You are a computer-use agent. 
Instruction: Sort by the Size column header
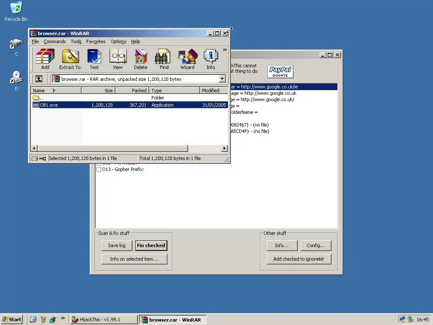pos(98,91)
